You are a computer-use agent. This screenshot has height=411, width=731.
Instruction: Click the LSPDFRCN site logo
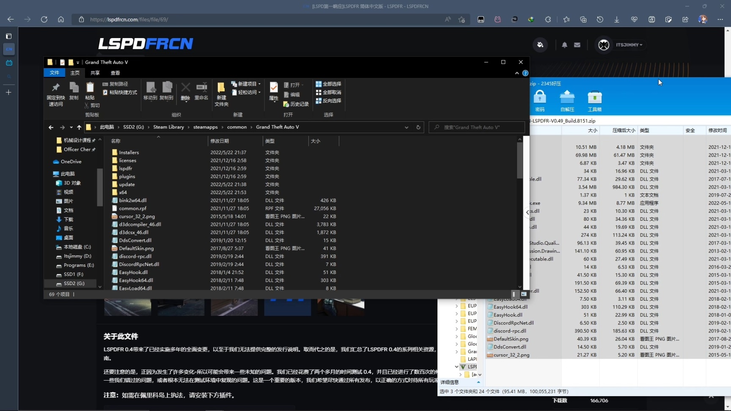[x=146, y=44]
